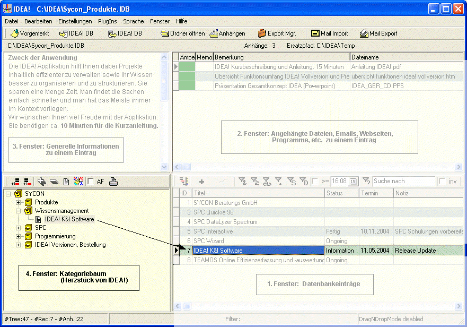The height and width of the screenshot is (327, 467).
Task: Open the Export Mgr. tool
Action: pyautogui.click(x=277, y=33)
